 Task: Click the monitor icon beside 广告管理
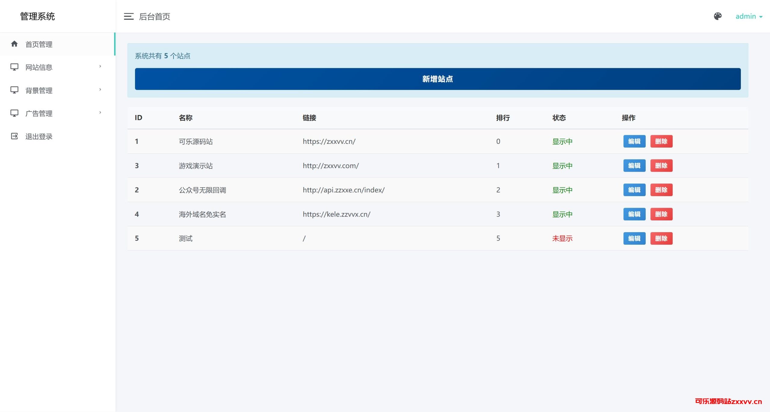point(14,113)
